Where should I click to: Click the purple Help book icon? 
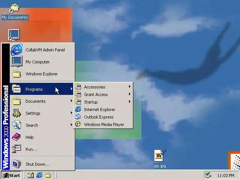coord(16,137)
